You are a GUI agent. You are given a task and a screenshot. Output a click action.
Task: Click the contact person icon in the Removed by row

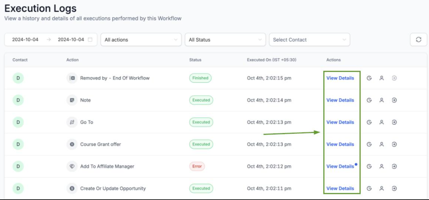point(382,78)
